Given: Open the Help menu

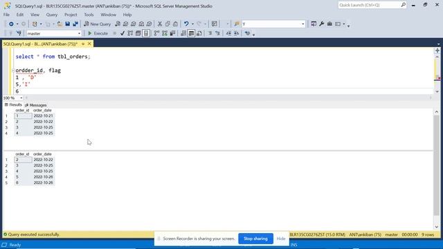Looking at the screenshot, I should point(127,15).
